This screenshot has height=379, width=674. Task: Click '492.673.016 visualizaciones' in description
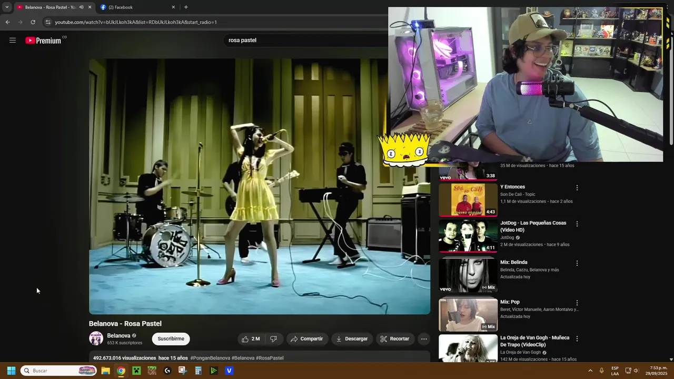[x=124, y=358]
